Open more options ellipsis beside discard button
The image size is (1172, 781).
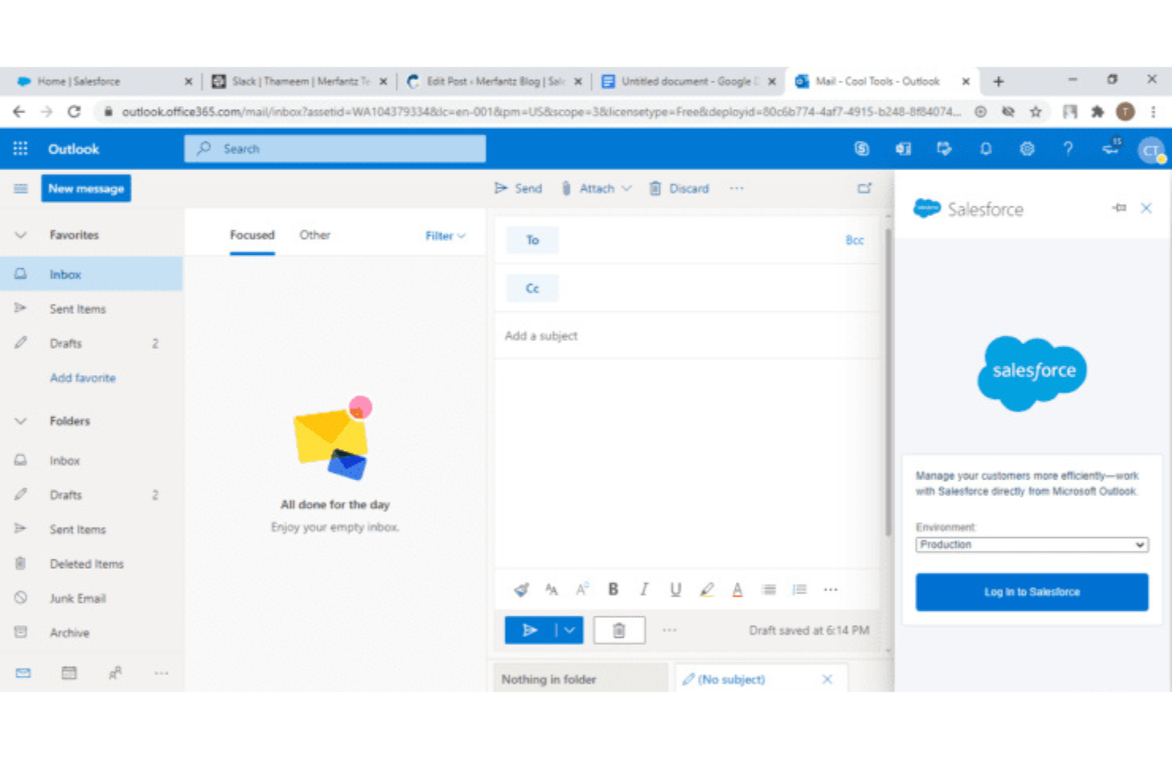pos(669,630)
